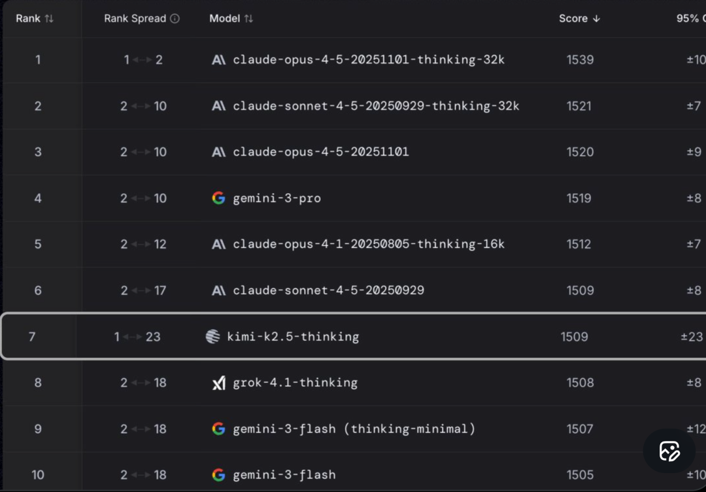
Task: Open the gemini-3-flash model at rank 10
Action: [284, 475]
